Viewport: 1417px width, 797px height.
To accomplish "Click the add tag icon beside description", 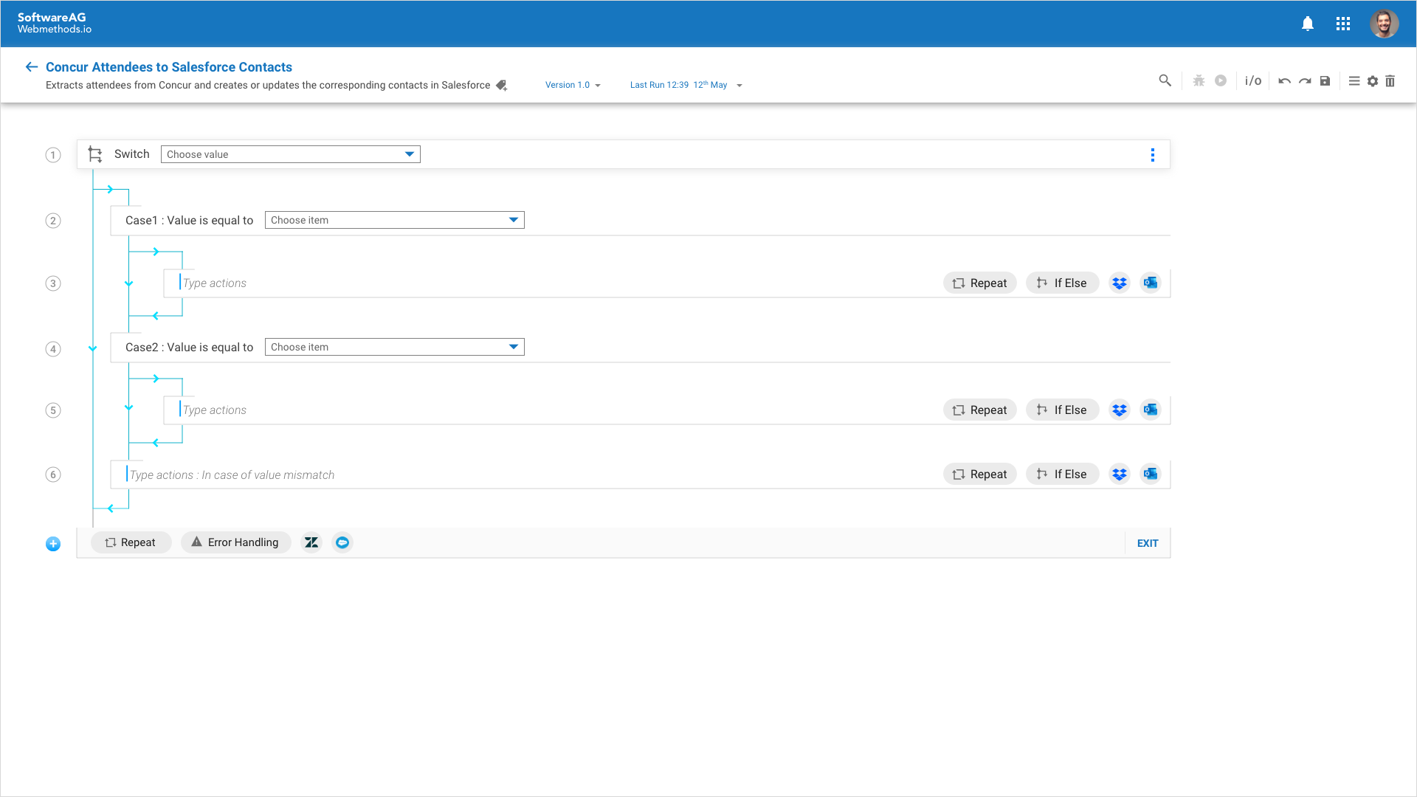I will pyautogui.click(x=502, y=85).
